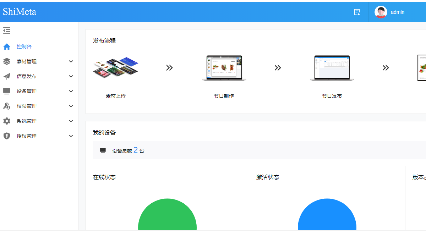
Task: Click the send icon beside 信息发布
Action: [x=6, y=76]
